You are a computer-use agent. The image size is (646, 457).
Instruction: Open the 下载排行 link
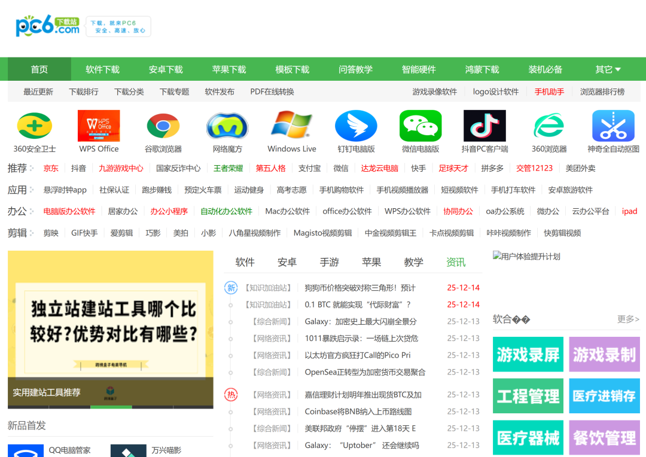[84, 92]
